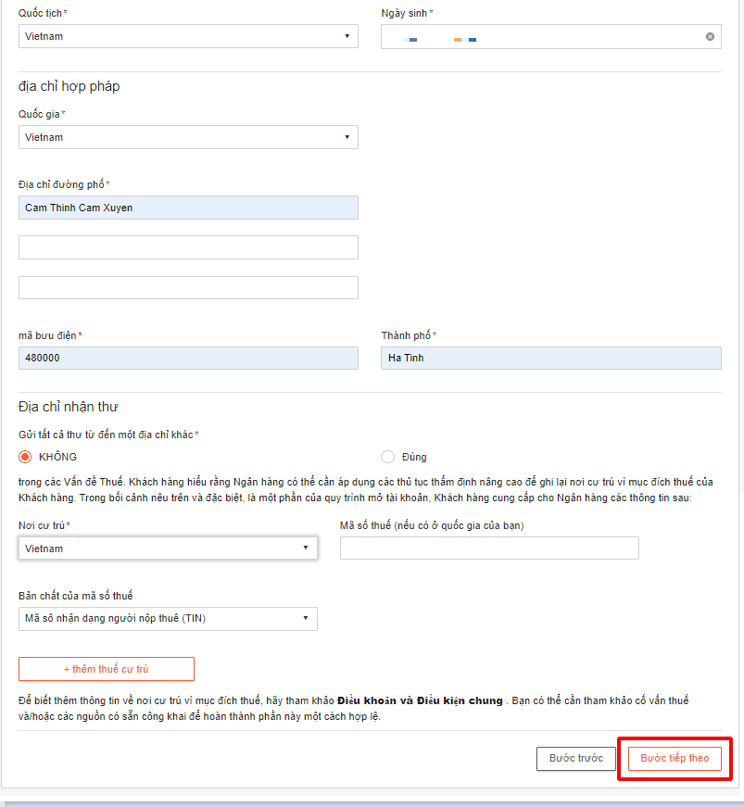744x807 pixels.
Task: Select the KHÔNG radio option
Action: click(25, 457)
